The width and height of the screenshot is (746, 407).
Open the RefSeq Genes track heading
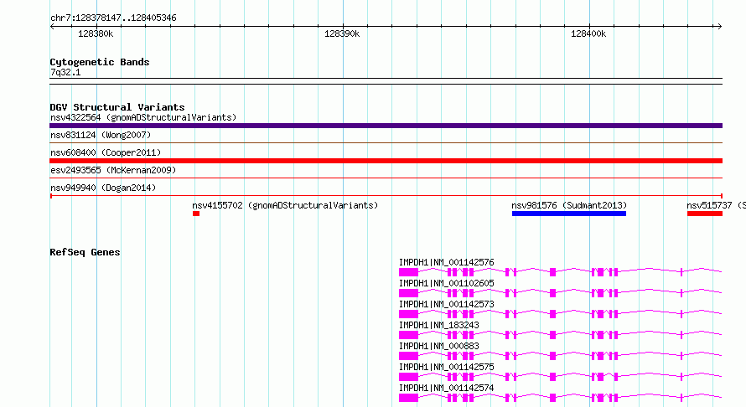pos(85,252)
